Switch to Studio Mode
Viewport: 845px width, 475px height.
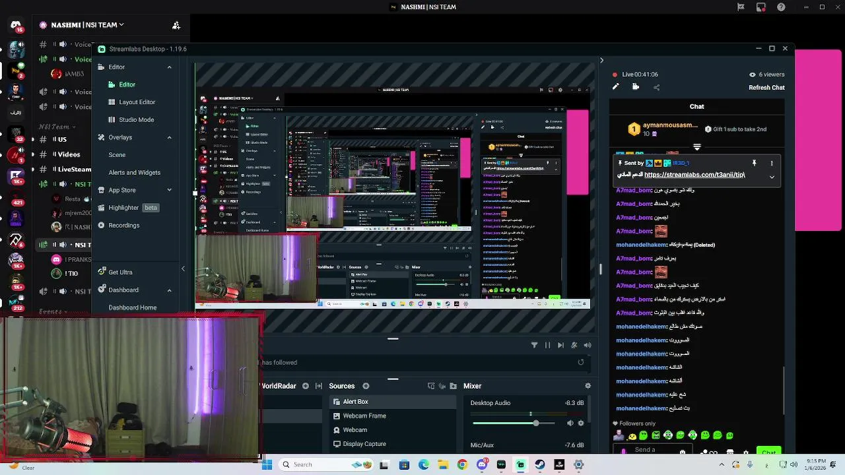point(136,120)
